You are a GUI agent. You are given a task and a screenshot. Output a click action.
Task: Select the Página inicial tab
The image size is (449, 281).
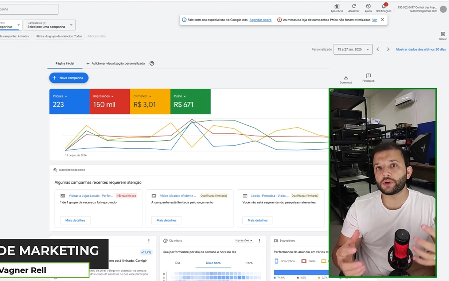click(x=65, y=64)
